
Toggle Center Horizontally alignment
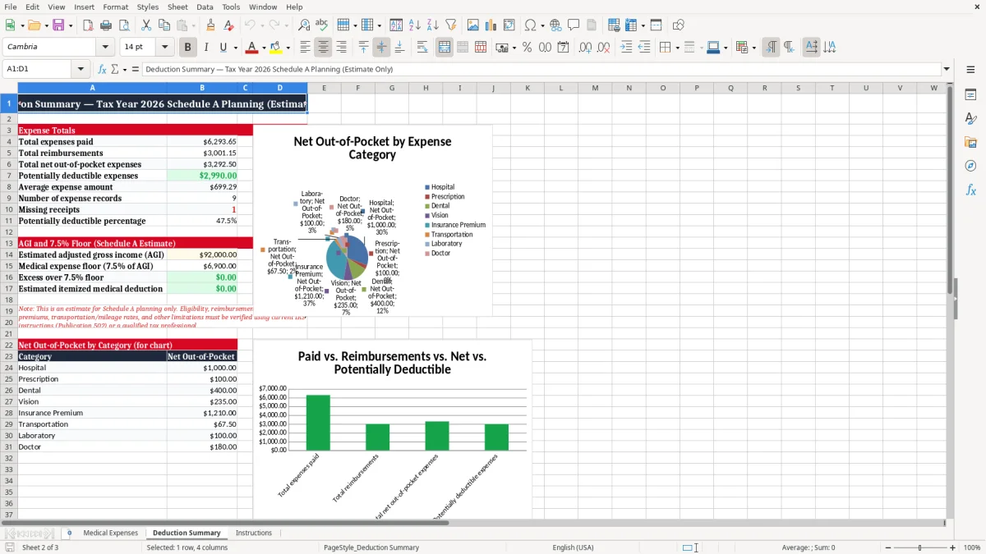click(x=323, y=48)
